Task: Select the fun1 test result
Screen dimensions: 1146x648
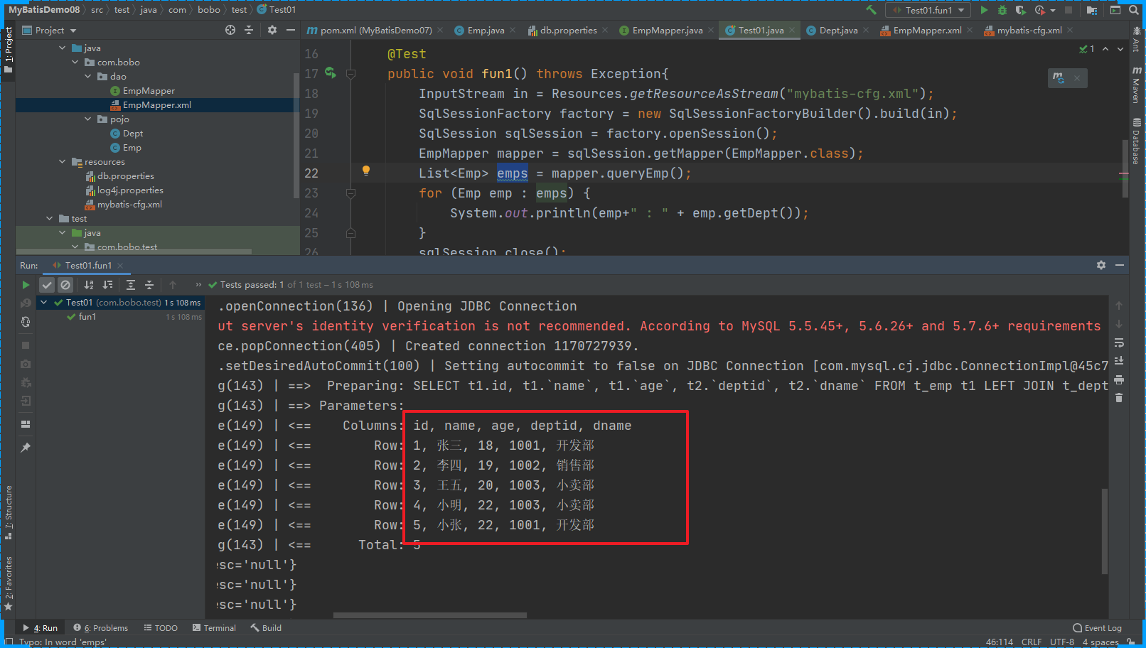Action: pos(87,317)
